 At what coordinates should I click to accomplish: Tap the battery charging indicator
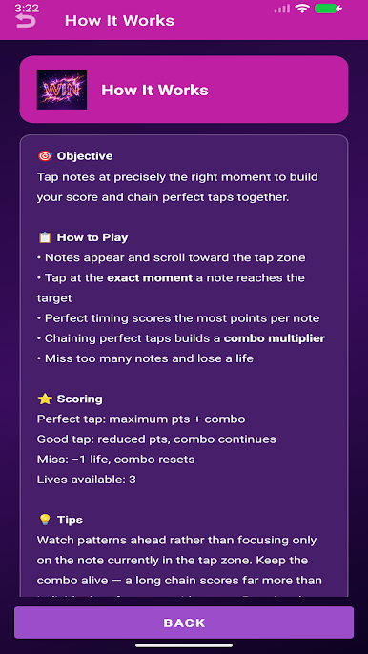328,9
